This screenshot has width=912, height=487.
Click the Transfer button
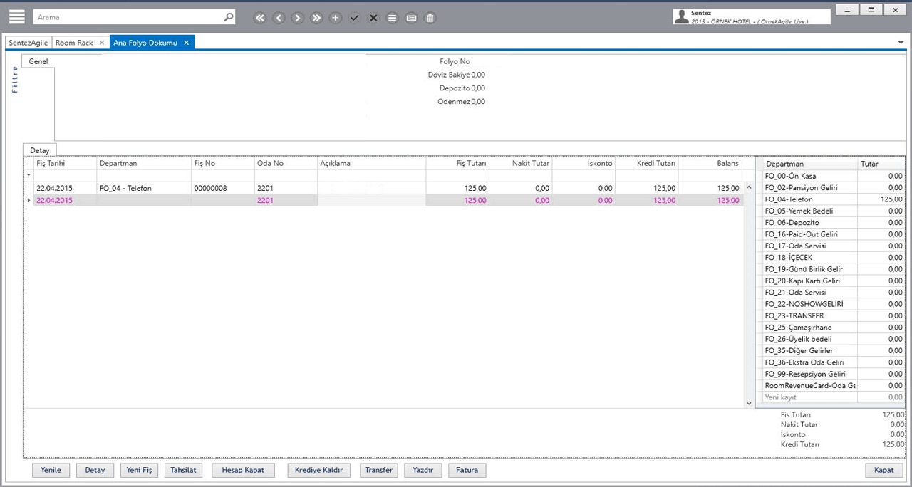379,470
